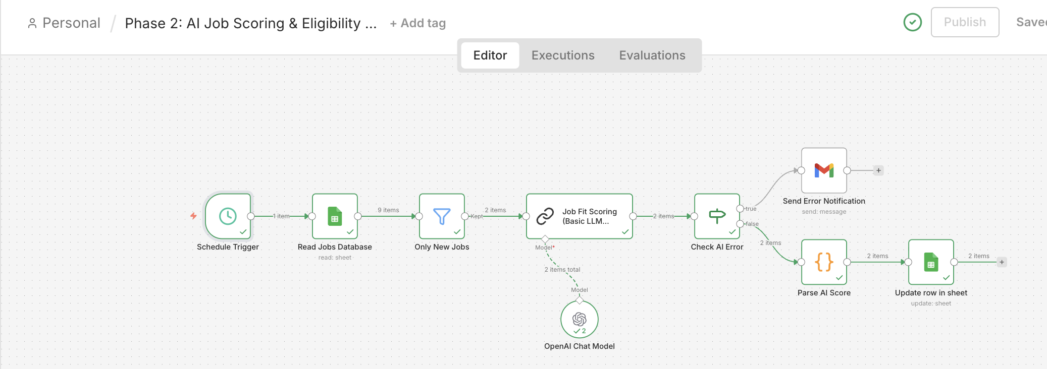Click the Model connector under Job Fit Scoring
Viewport: 1047px width, 369px height.
(545, 239)
